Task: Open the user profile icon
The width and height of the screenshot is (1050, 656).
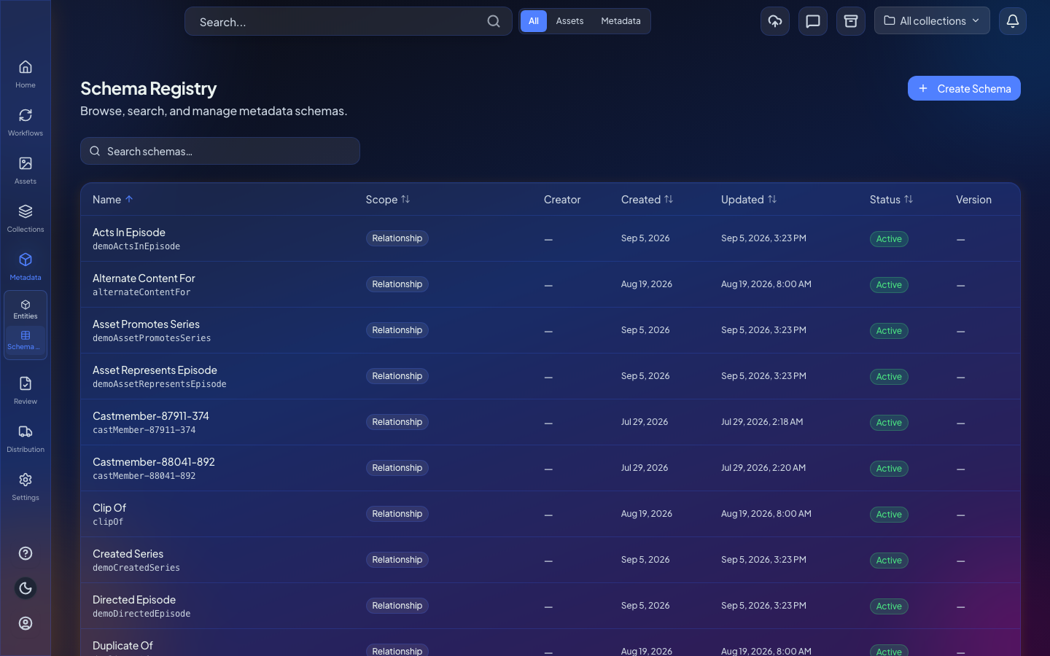Action: (x=26, y=623)
